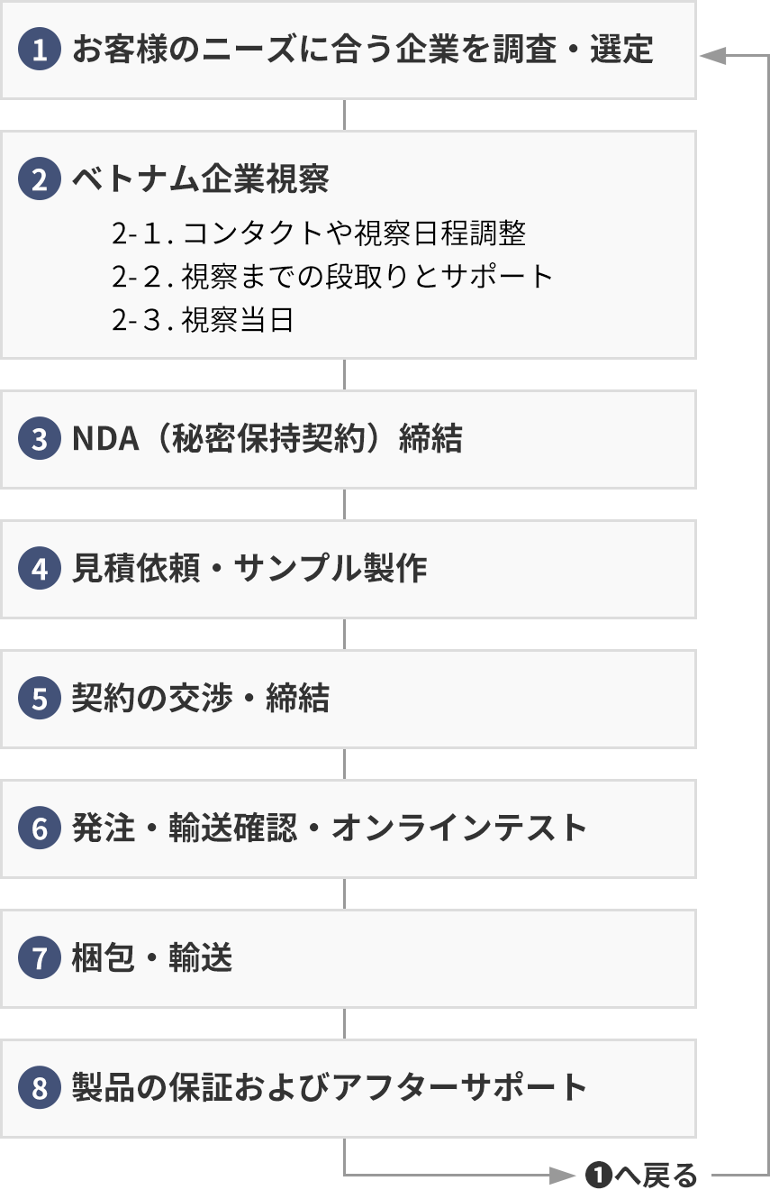Image resolution: width=770 pixels, height=1190 pixels.
Task: Select the 見積依頼・サンプル製作 step
Action: coord(249,569)
